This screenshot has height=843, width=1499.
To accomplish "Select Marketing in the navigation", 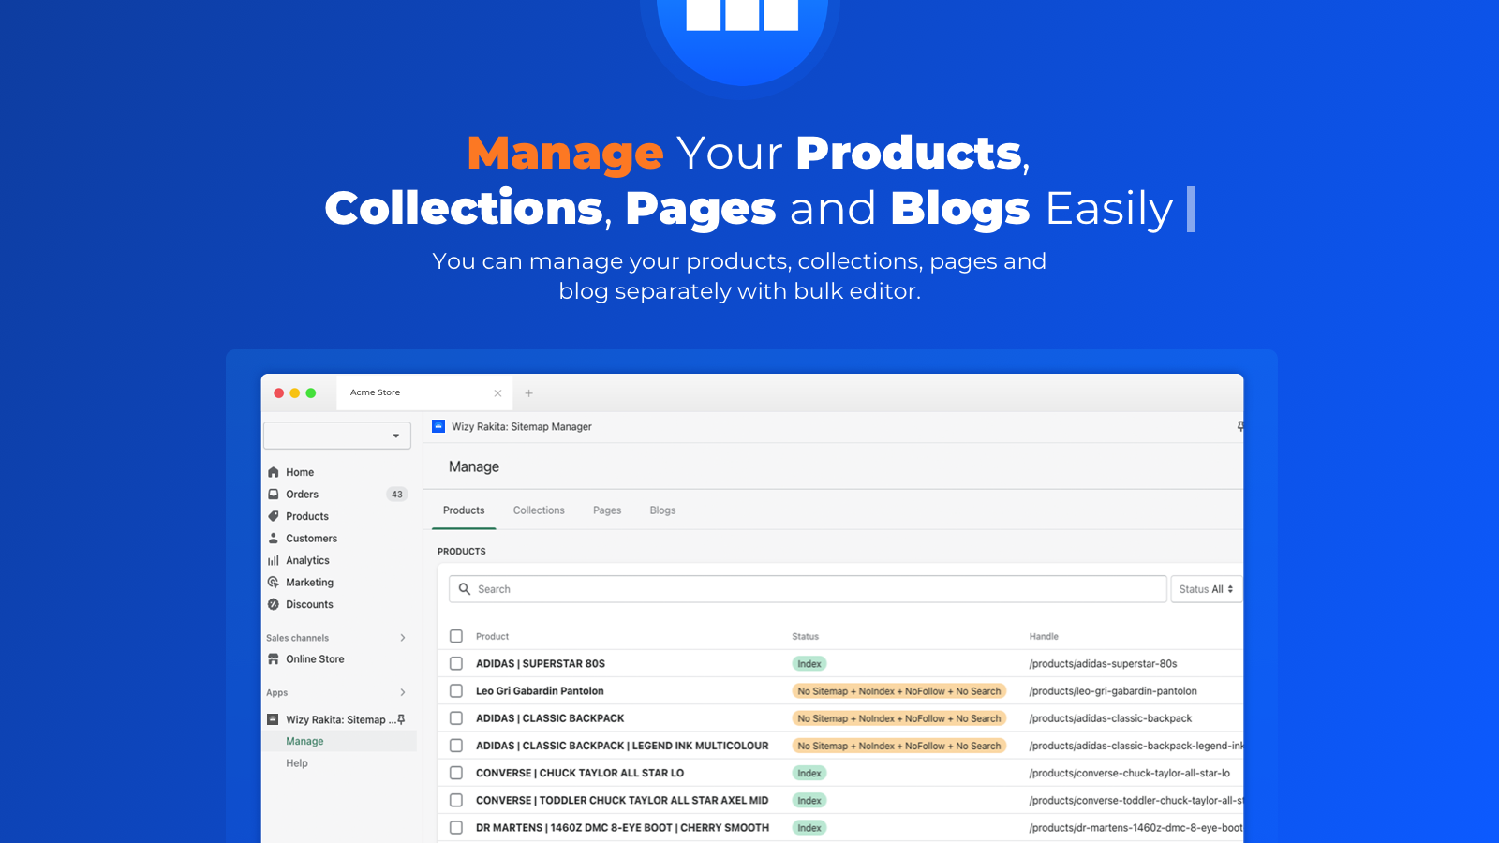I will pos(309,582).
